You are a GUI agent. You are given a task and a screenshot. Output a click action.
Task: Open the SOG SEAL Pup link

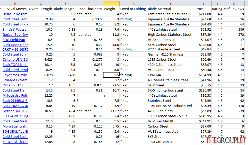pyautogui.click(x=15, y=132)
